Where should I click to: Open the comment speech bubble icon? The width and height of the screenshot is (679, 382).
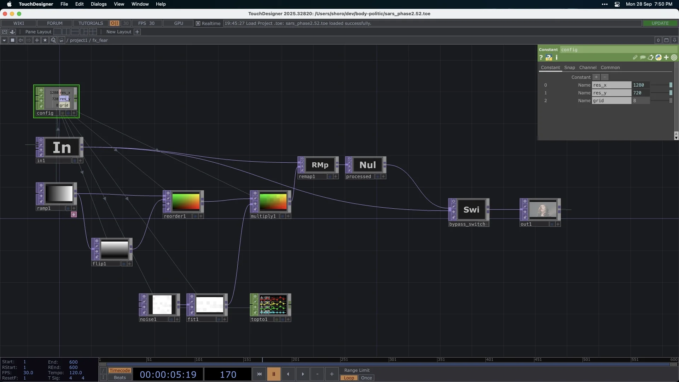pos(643,57)
